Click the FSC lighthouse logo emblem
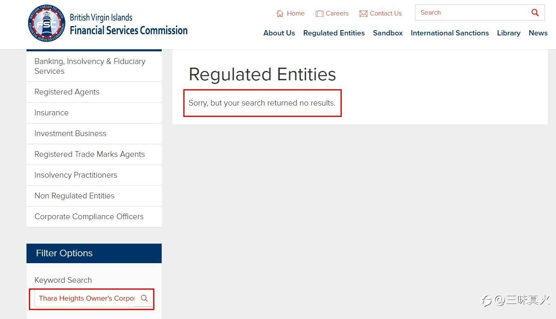 pos(46,23)
